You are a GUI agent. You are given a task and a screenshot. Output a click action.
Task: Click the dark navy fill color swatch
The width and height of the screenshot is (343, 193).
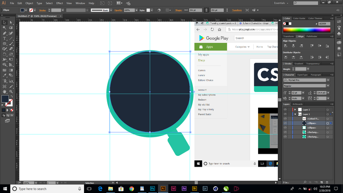[5, 99]
